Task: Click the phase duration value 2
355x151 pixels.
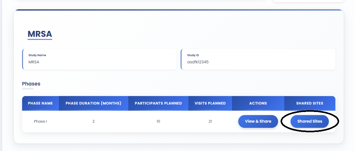Action: (93, 121)
